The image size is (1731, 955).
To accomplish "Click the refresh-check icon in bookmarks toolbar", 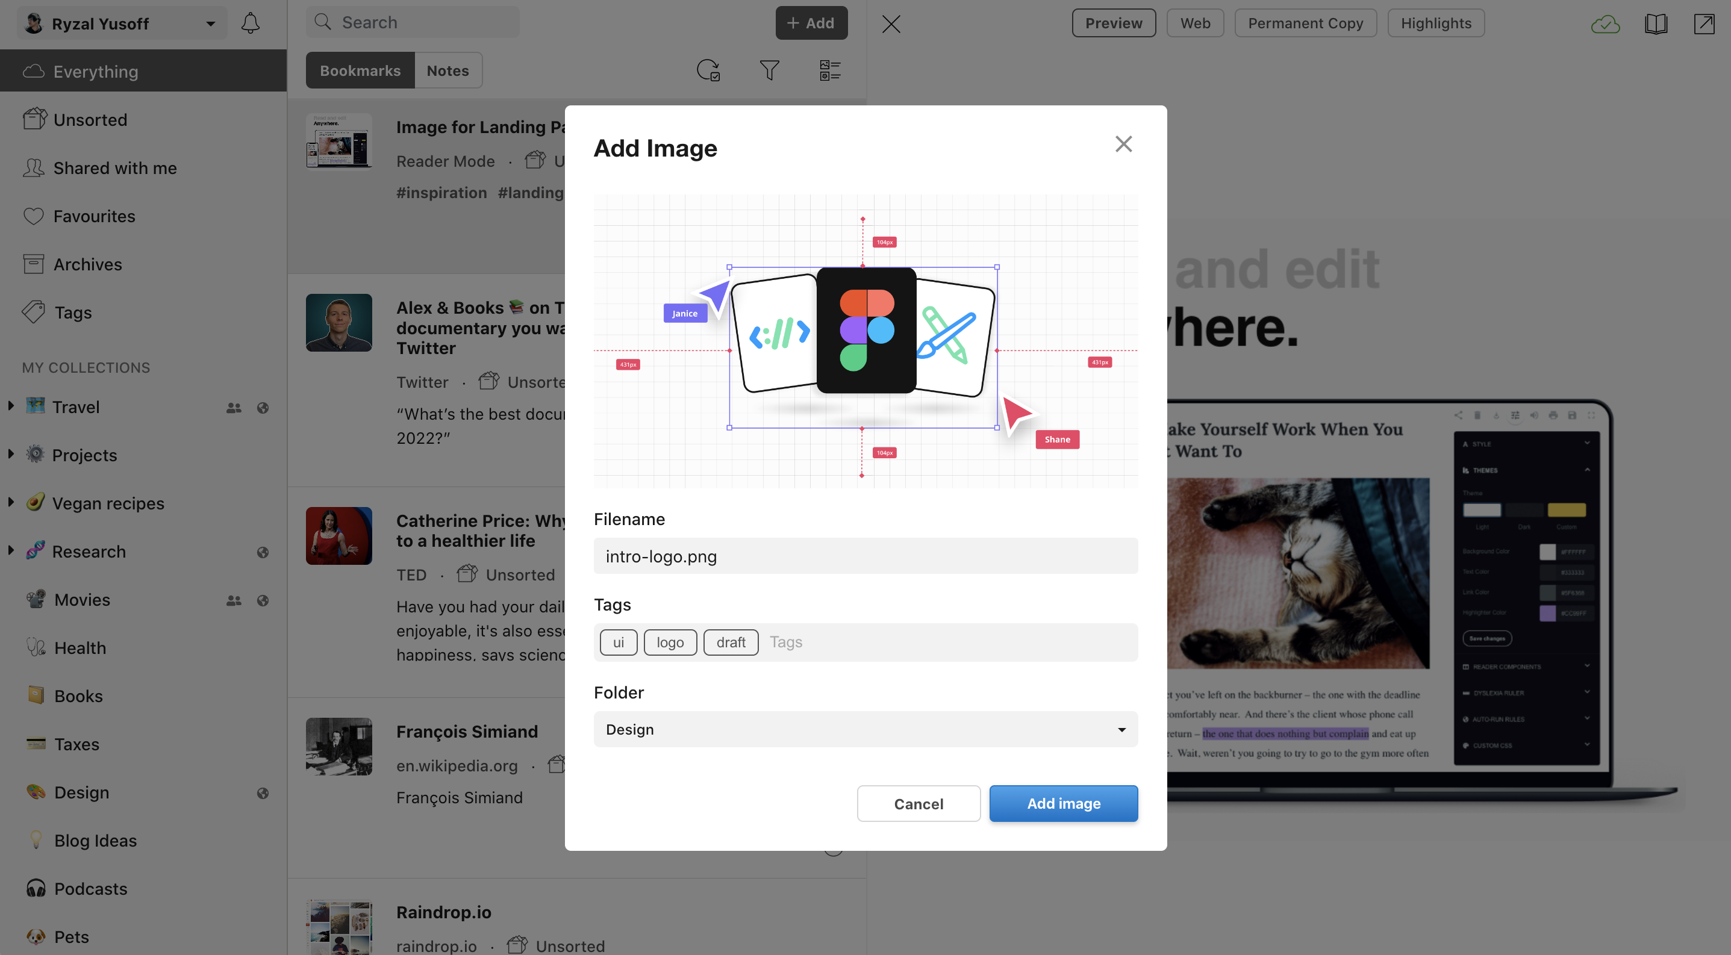I will [708, 70].
